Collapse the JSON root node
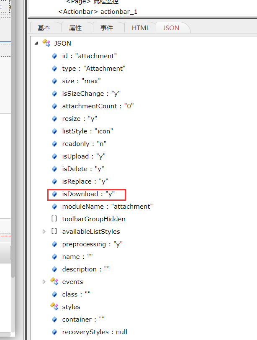Image resolution: width=257 pixels, height=340 pixels. click(36, 43)
